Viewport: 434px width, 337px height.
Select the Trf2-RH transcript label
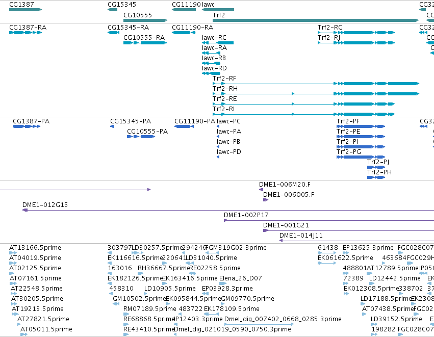tap(225, 89)
